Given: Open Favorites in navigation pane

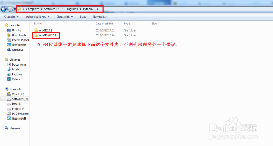Looking at the screenshot, I should click(15, 25).
